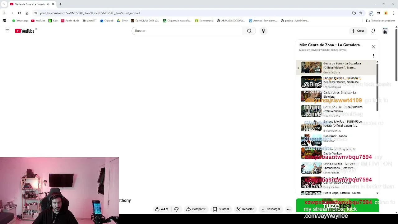The image size is (398, 224).
Task: Click the Descargar download button
Action: tap(271, 209)
